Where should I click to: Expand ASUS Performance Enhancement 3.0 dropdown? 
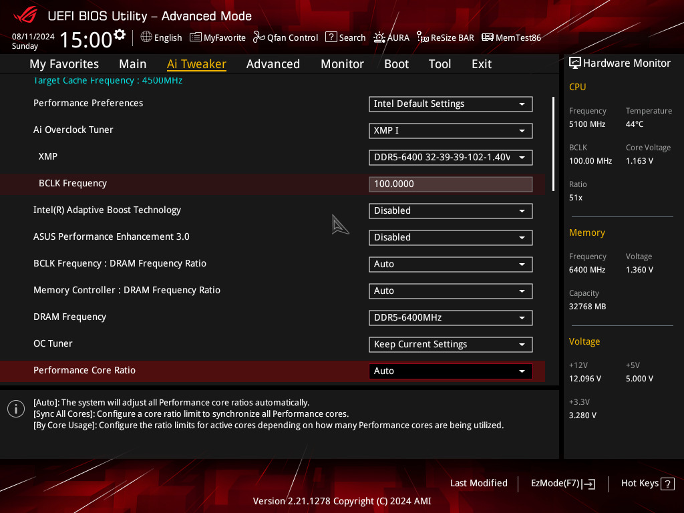pyautogui.click(x=451, y=237)
